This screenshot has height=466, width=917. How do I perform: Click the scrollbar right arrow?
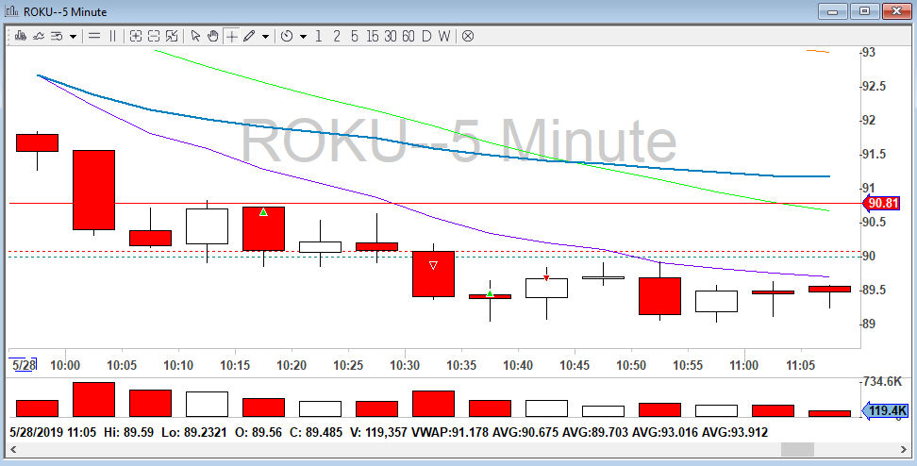(903, 449)
